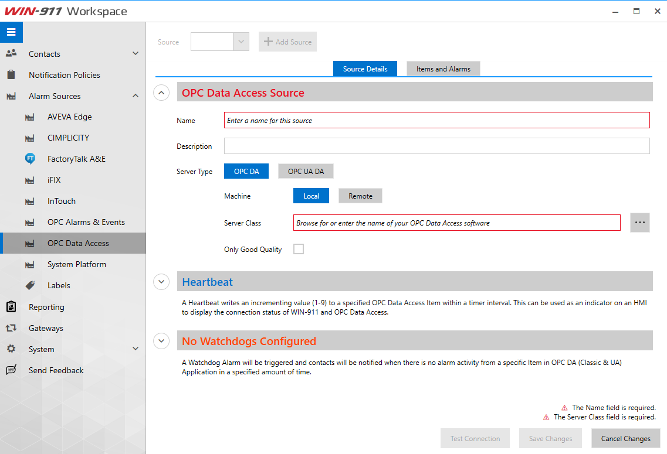Click the Gateways arrows icon
This screenshot has height=454, width=667.
pos(11,328)
